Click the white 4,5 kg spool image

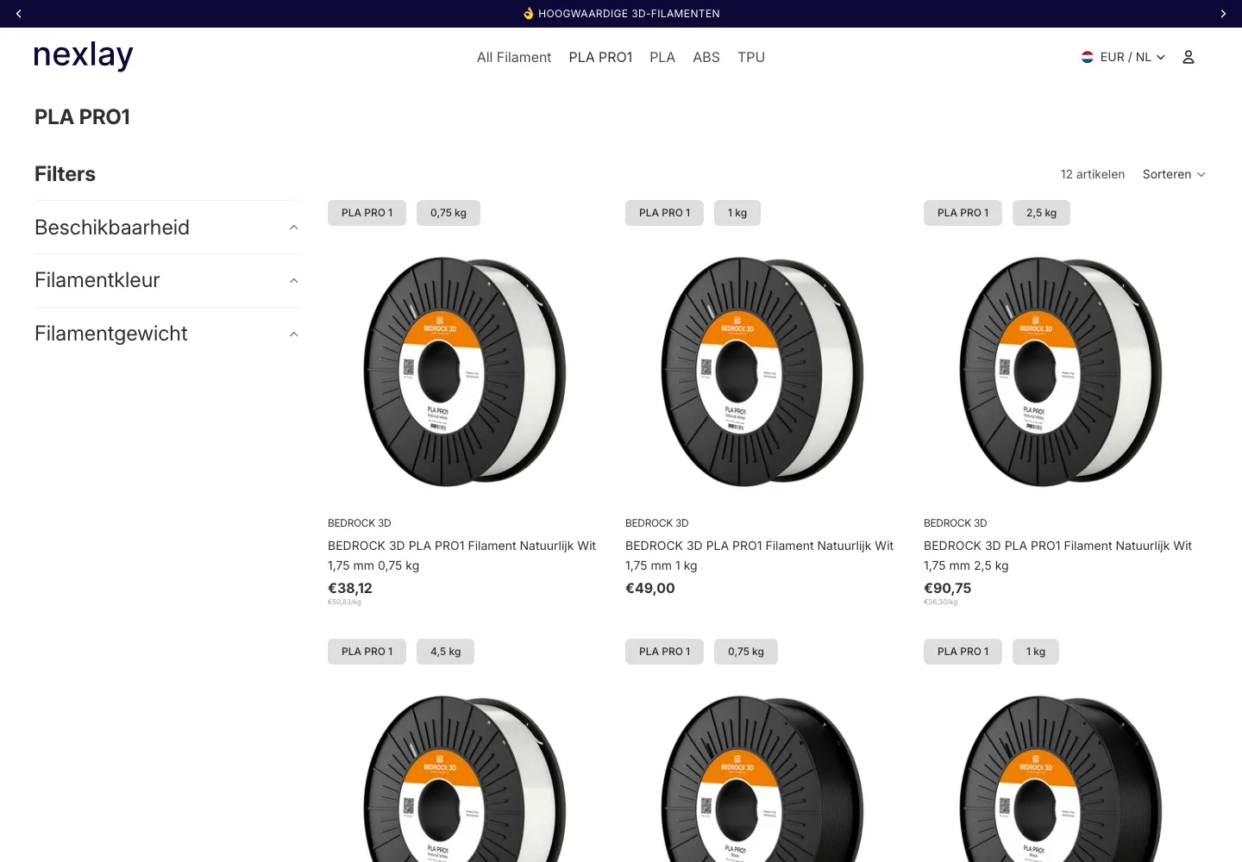[465, 778]
